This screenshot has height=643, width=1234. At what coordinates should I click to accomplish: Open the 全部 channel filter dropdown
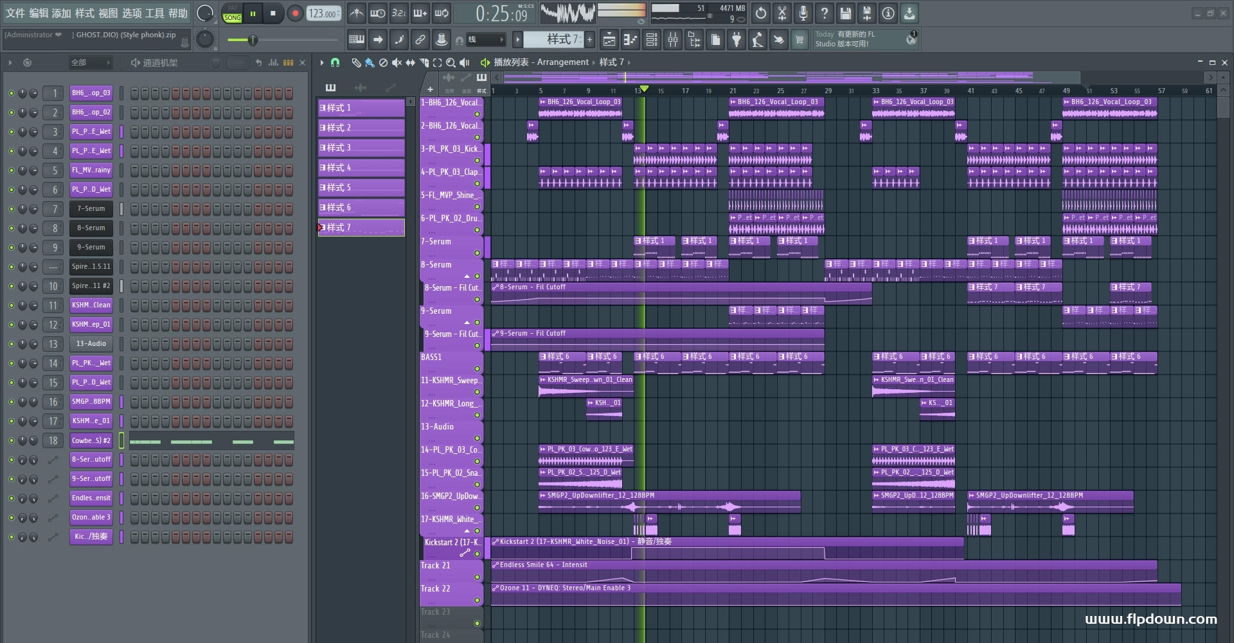[x=90, y=62]
